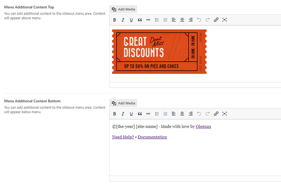Click Bold in the top content editor
The width and height of the screenshot is (281, 187).
[114, 20]
